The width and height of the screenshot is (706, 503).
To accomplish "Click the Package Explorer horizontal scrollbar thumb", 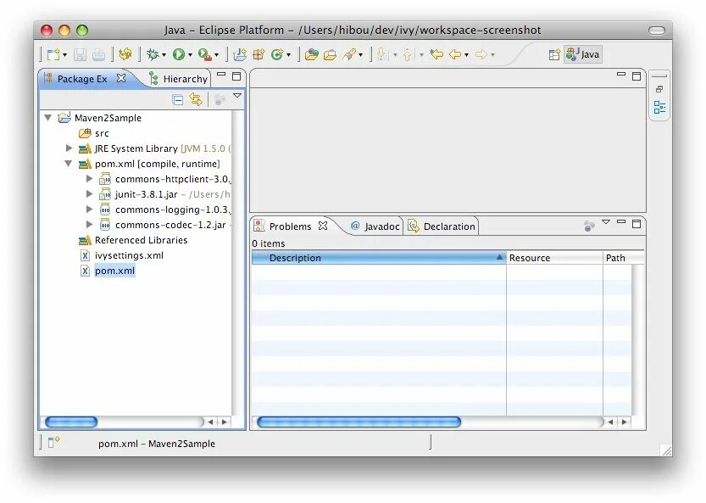I will [71, 422].
